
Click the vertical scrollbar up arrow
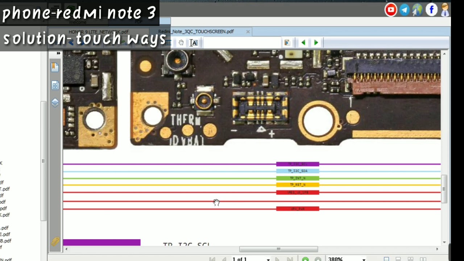[x=444, y=54]
